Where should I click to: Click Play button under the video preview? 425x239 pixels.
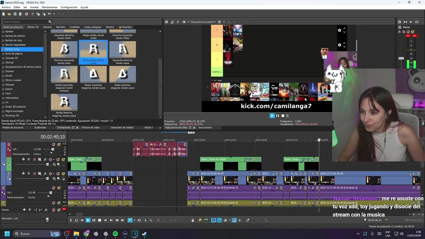coord(272,116)
